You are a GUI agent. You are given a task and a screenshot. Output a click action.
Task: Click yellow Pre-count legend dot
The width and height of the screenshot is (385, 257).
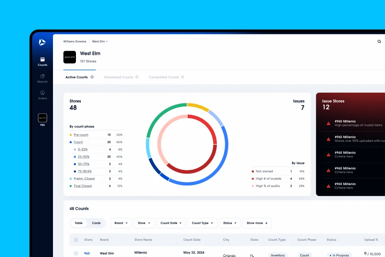(71, 135)
